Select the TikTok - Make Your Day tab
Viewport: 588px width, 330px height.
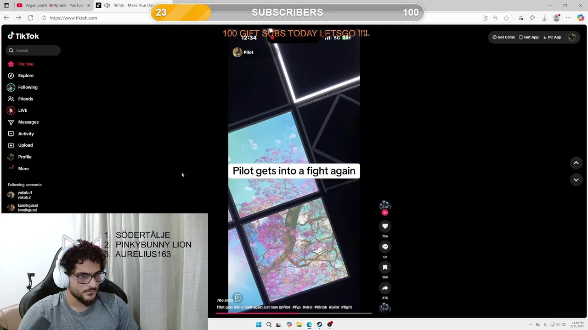133,5
